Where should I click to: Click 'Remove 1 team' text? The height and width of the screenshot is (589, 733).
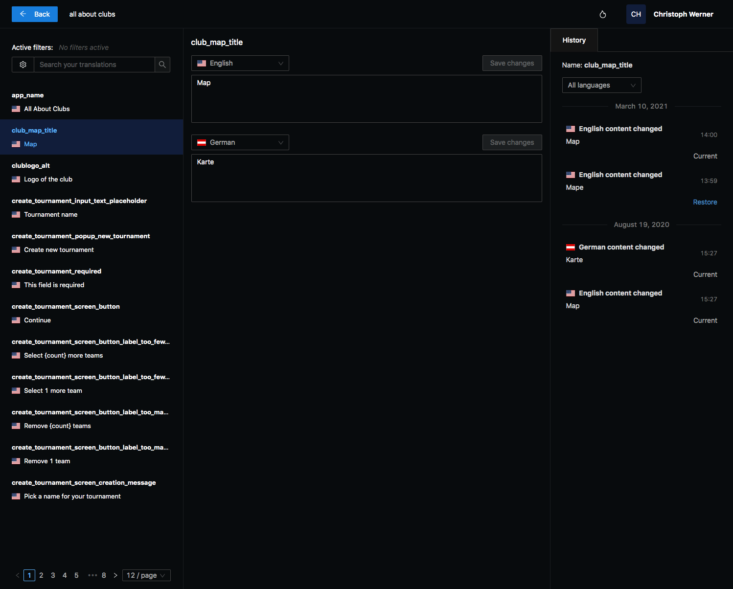pyautogui.click(x=47, y=461)
